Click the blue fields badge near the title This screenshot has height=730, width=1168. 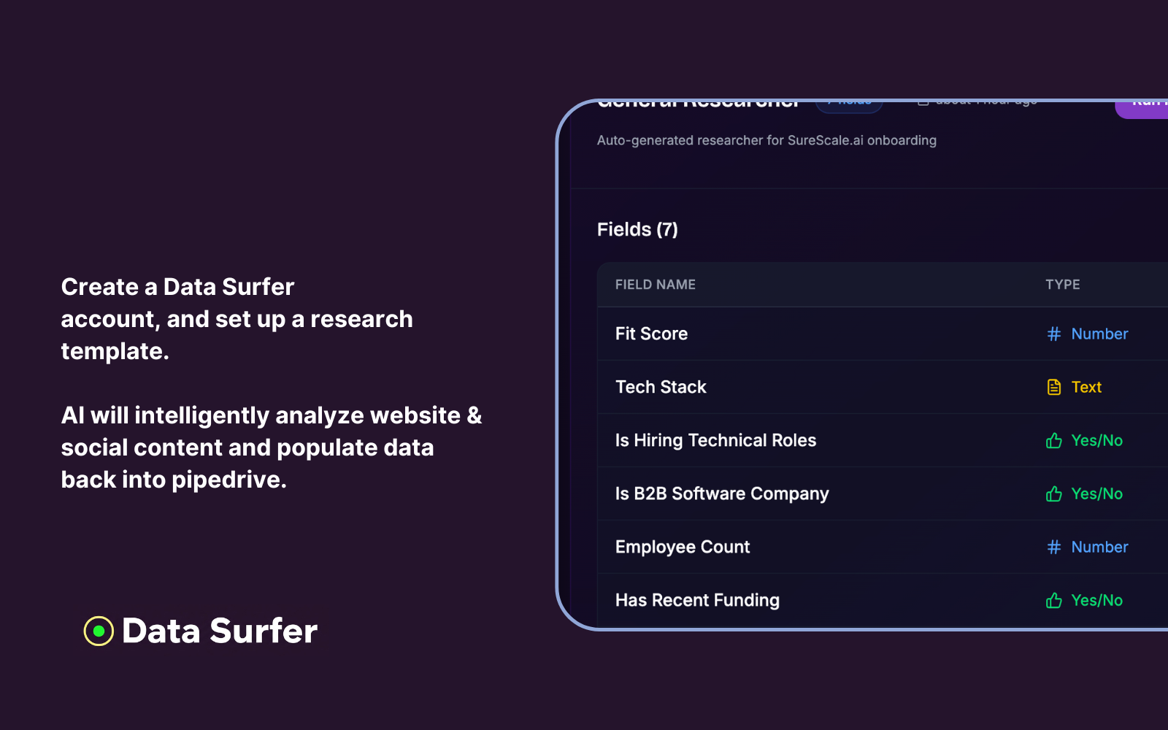pos(849,105)
